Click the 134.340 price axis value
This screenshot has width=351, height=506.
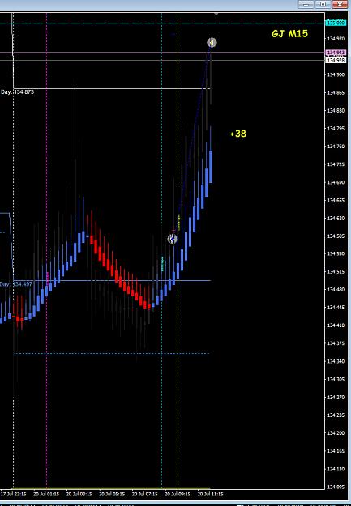tap(336, 361)
